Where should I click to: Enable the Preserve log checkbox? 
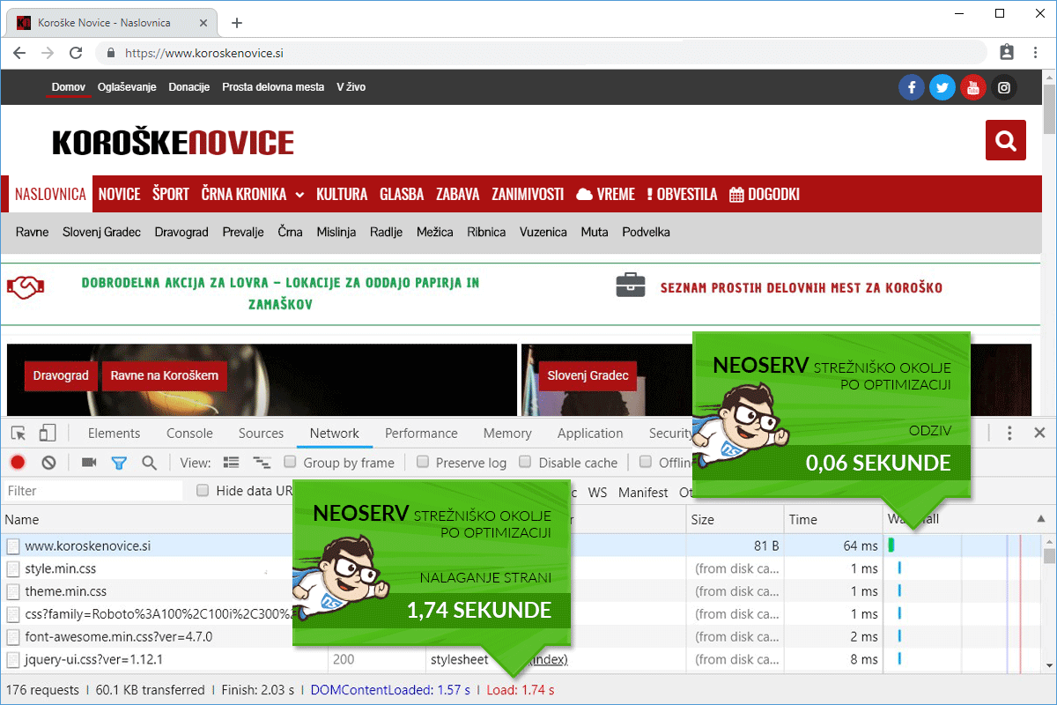pyautogui.click(x=423, y=462)
